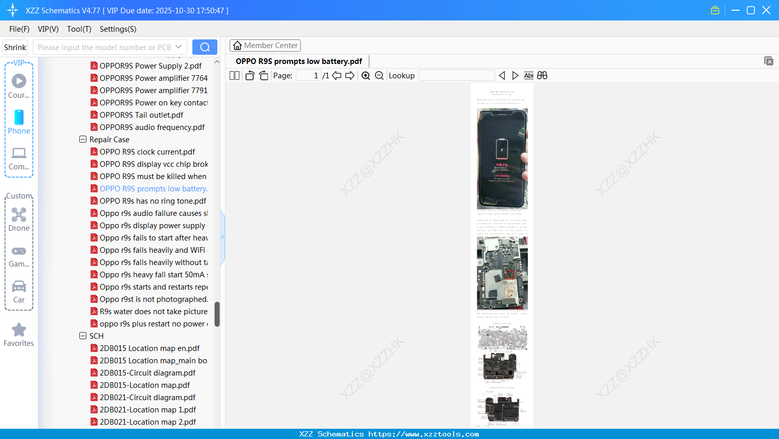This screenshot has height=439, width=779.
Task: Open OPPO R9S must be killed file
Action: 149,176
